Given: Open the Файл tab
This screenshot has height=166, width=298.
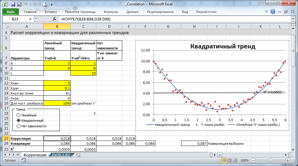Looking at the screenshot, I should (x=11, y=12).
